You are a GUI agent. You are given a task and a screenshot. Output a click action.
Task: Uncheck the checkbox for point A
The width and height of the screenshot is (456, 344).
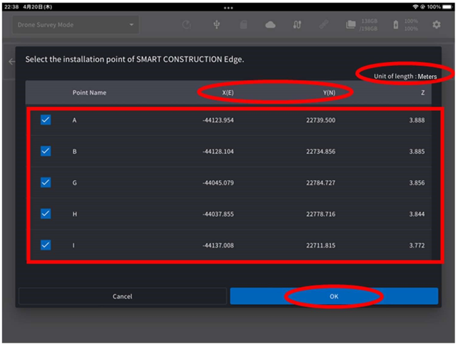point(46,120)
